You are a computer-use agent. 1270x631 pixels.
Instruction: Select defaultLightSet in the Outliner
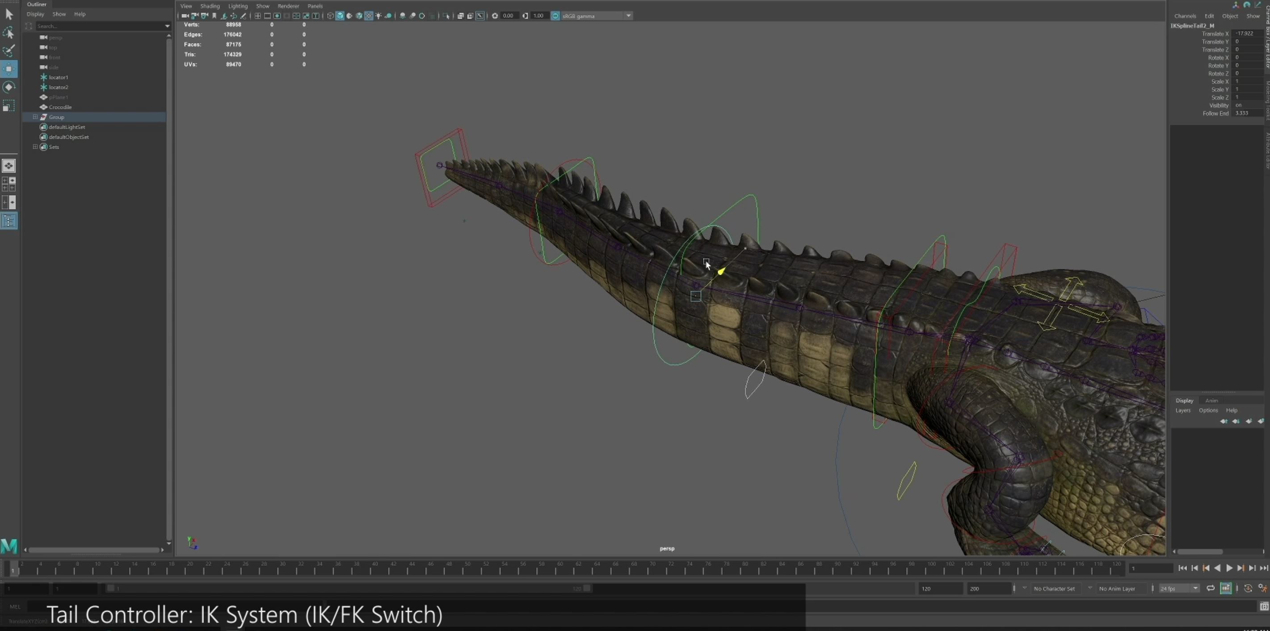(x=67, y=127)
